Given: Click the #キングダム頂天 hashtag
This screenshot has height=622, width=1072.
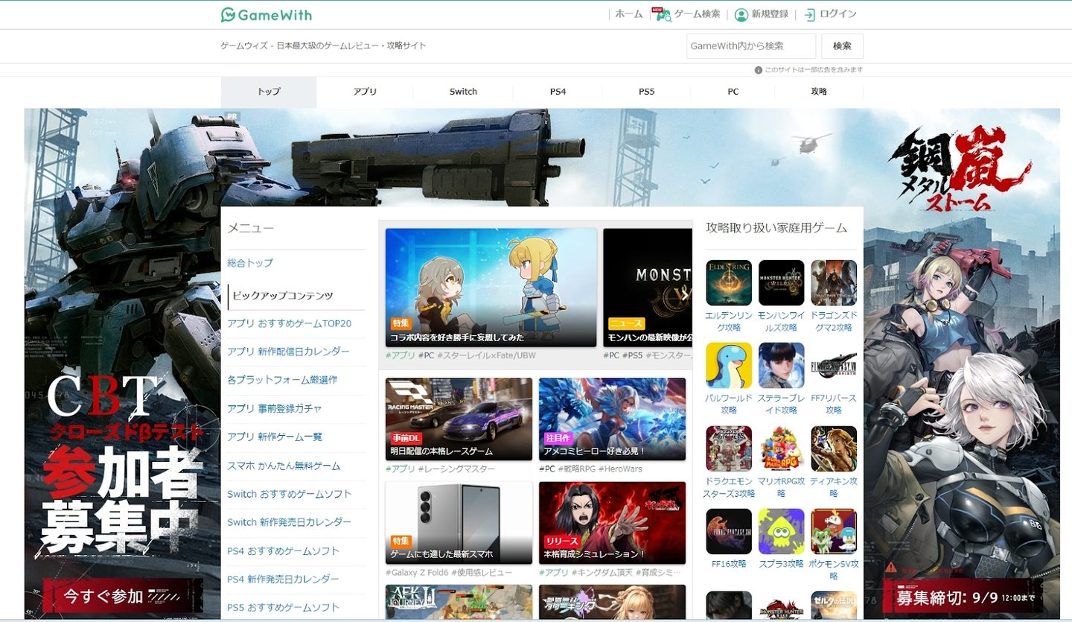Looking at the screenshot, I should point(602,573).
